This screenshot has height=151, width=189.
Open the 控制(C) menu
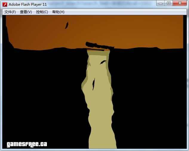pos(42,12)
